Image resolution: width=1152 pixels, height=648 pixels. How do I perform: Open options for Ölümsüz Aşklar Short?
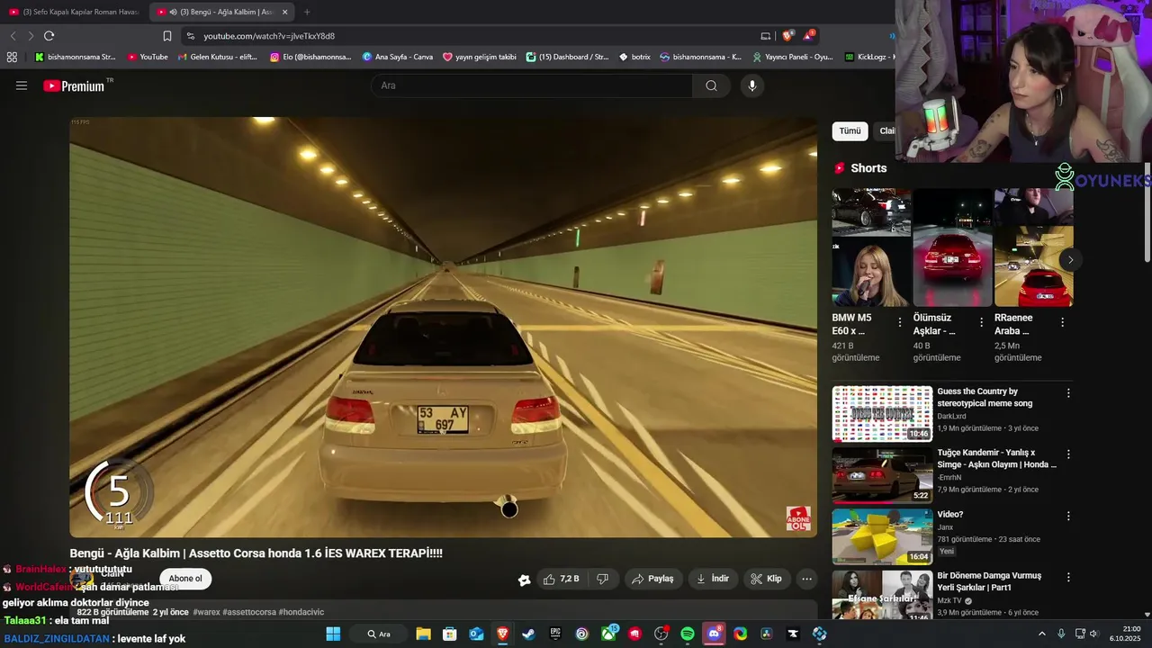coord(981,322)
